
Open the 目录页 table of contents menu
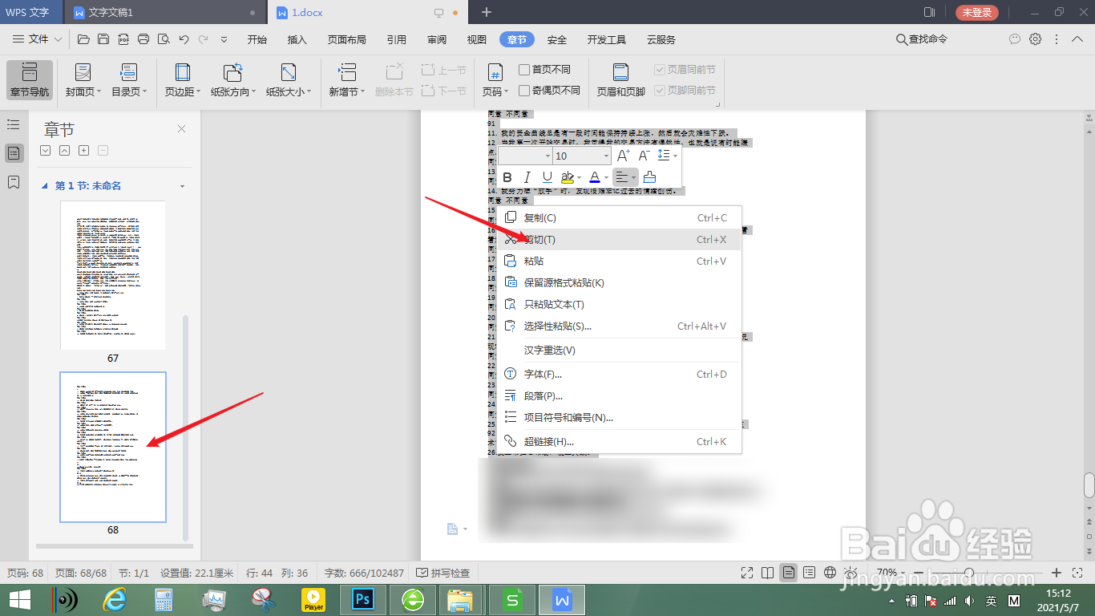(129, 79)
